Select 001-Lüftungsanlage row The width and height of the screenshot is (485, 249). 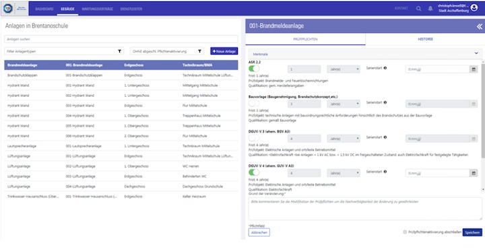click(121, 156)
